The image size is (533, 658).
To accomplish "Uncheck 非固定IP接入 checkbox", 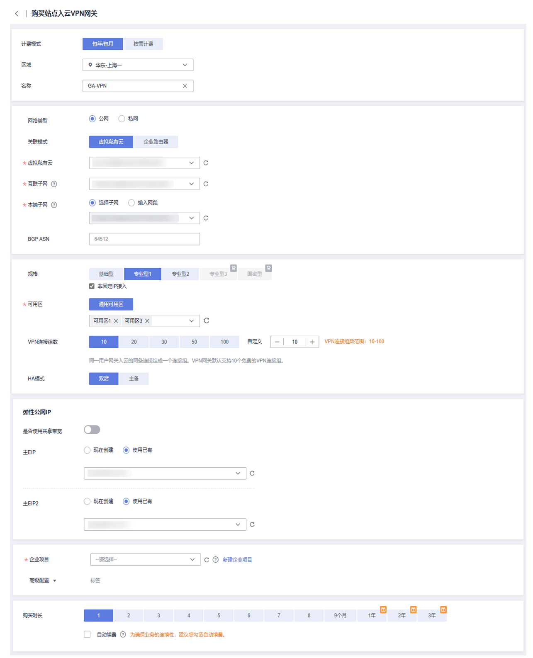I will point(92,286).
